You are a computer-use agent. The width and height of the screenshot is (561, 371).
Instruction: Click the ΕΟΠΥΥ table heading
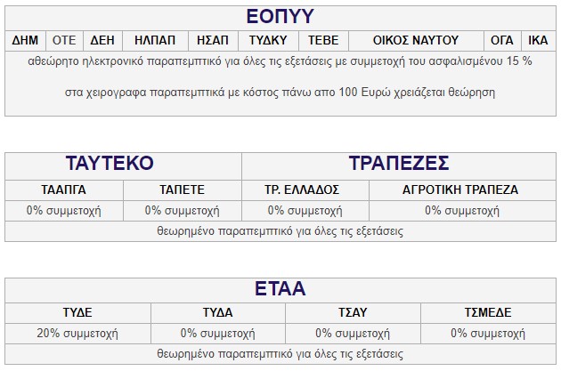pyautogui.click(x=280, y=17)
